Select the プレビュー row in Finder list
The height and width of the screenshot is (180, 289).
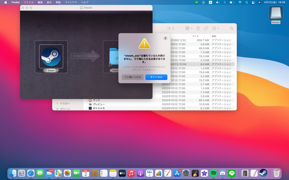coord(160,104)
